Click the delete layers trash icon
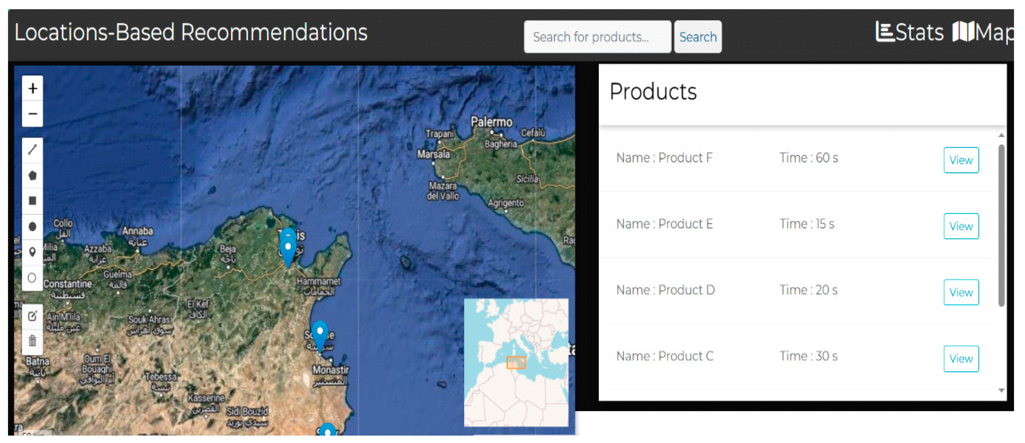Viewport: 1025px width, 443px height. [x=33, y=341]
